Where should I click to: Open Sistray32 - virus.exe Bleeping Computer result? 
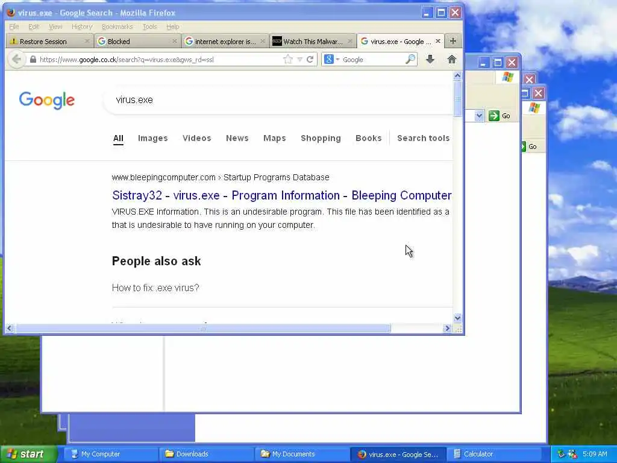282,195
